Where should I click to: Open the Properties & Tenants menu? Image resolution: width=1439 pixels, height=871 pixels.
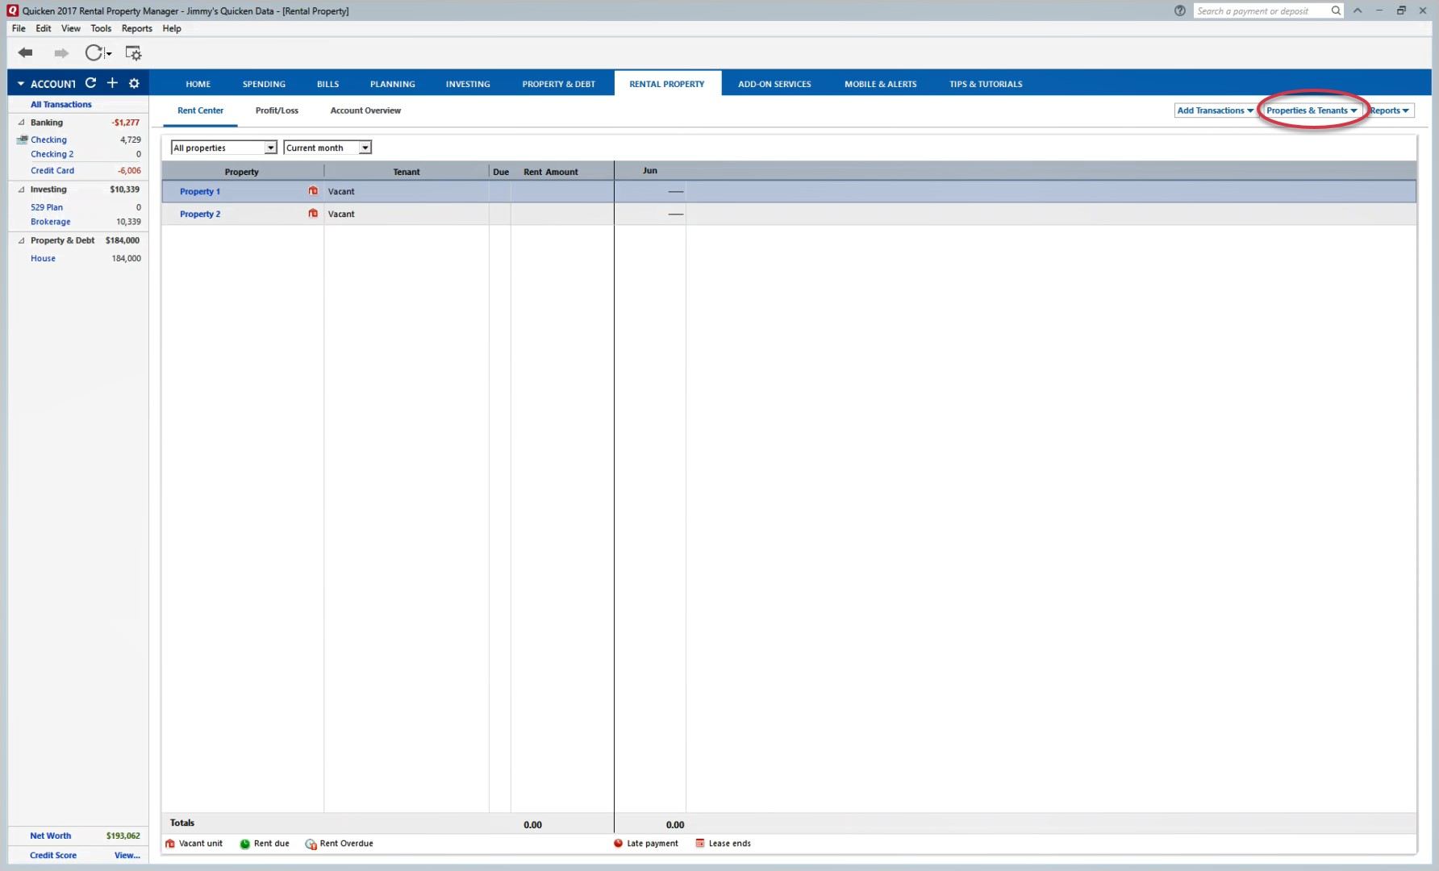(x=1311, y=110)
